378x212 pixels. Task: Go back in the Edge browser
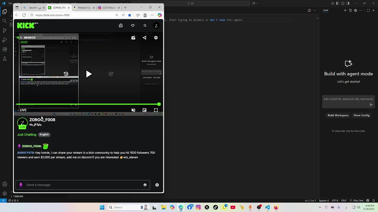tap(17, 15)
